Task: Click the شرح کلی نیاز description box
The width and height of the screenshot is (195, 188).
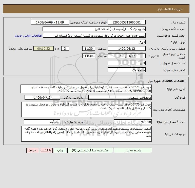Action: tap(86, 89)
